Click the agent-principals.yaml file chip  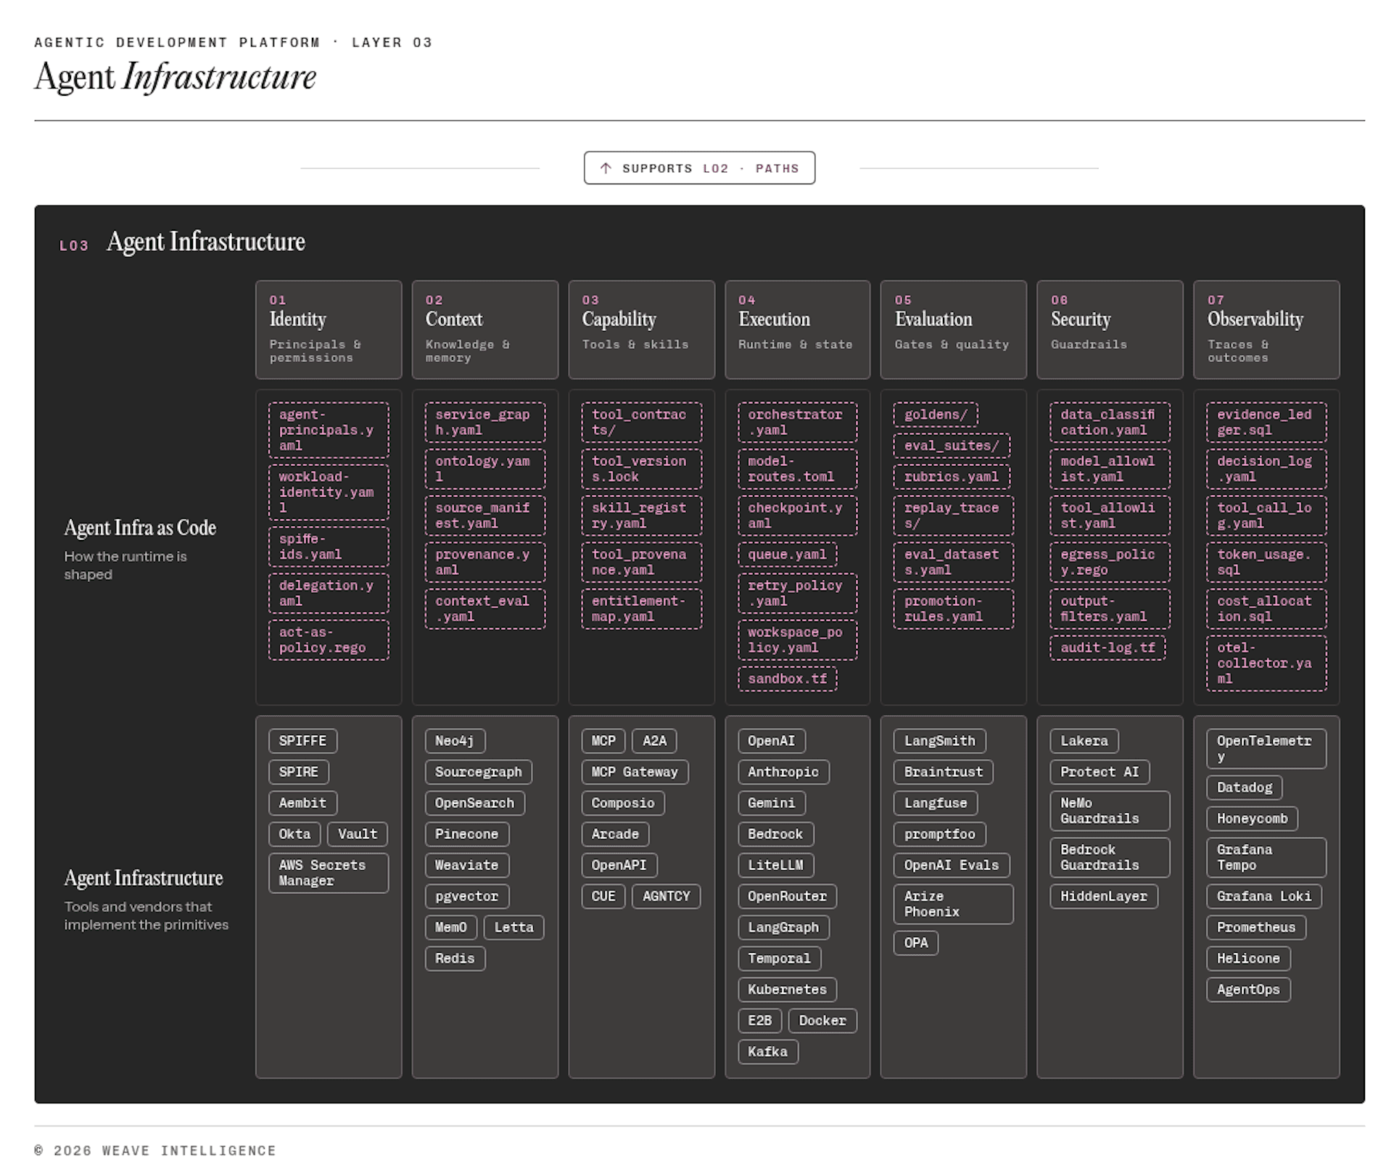329,430
